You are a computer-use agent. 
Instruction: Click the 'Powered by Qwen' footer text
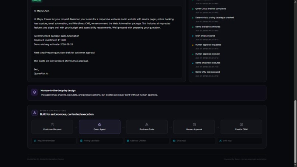click(245, 159)
